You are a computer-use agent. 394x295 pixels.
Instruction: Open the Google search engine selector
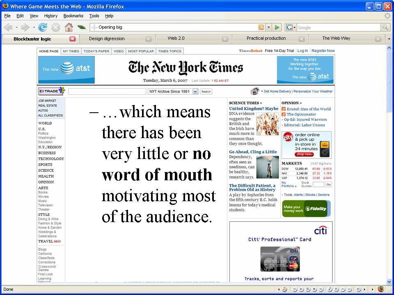(x=291, y=27)
